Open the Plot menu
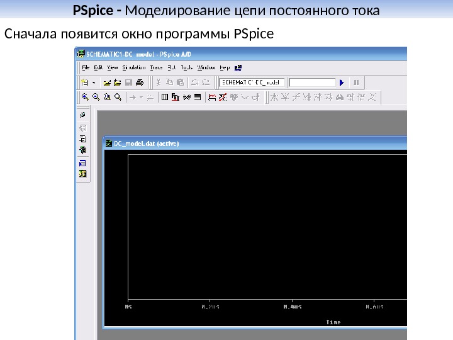This screenshot has height=340, width=453. point(172,67)
